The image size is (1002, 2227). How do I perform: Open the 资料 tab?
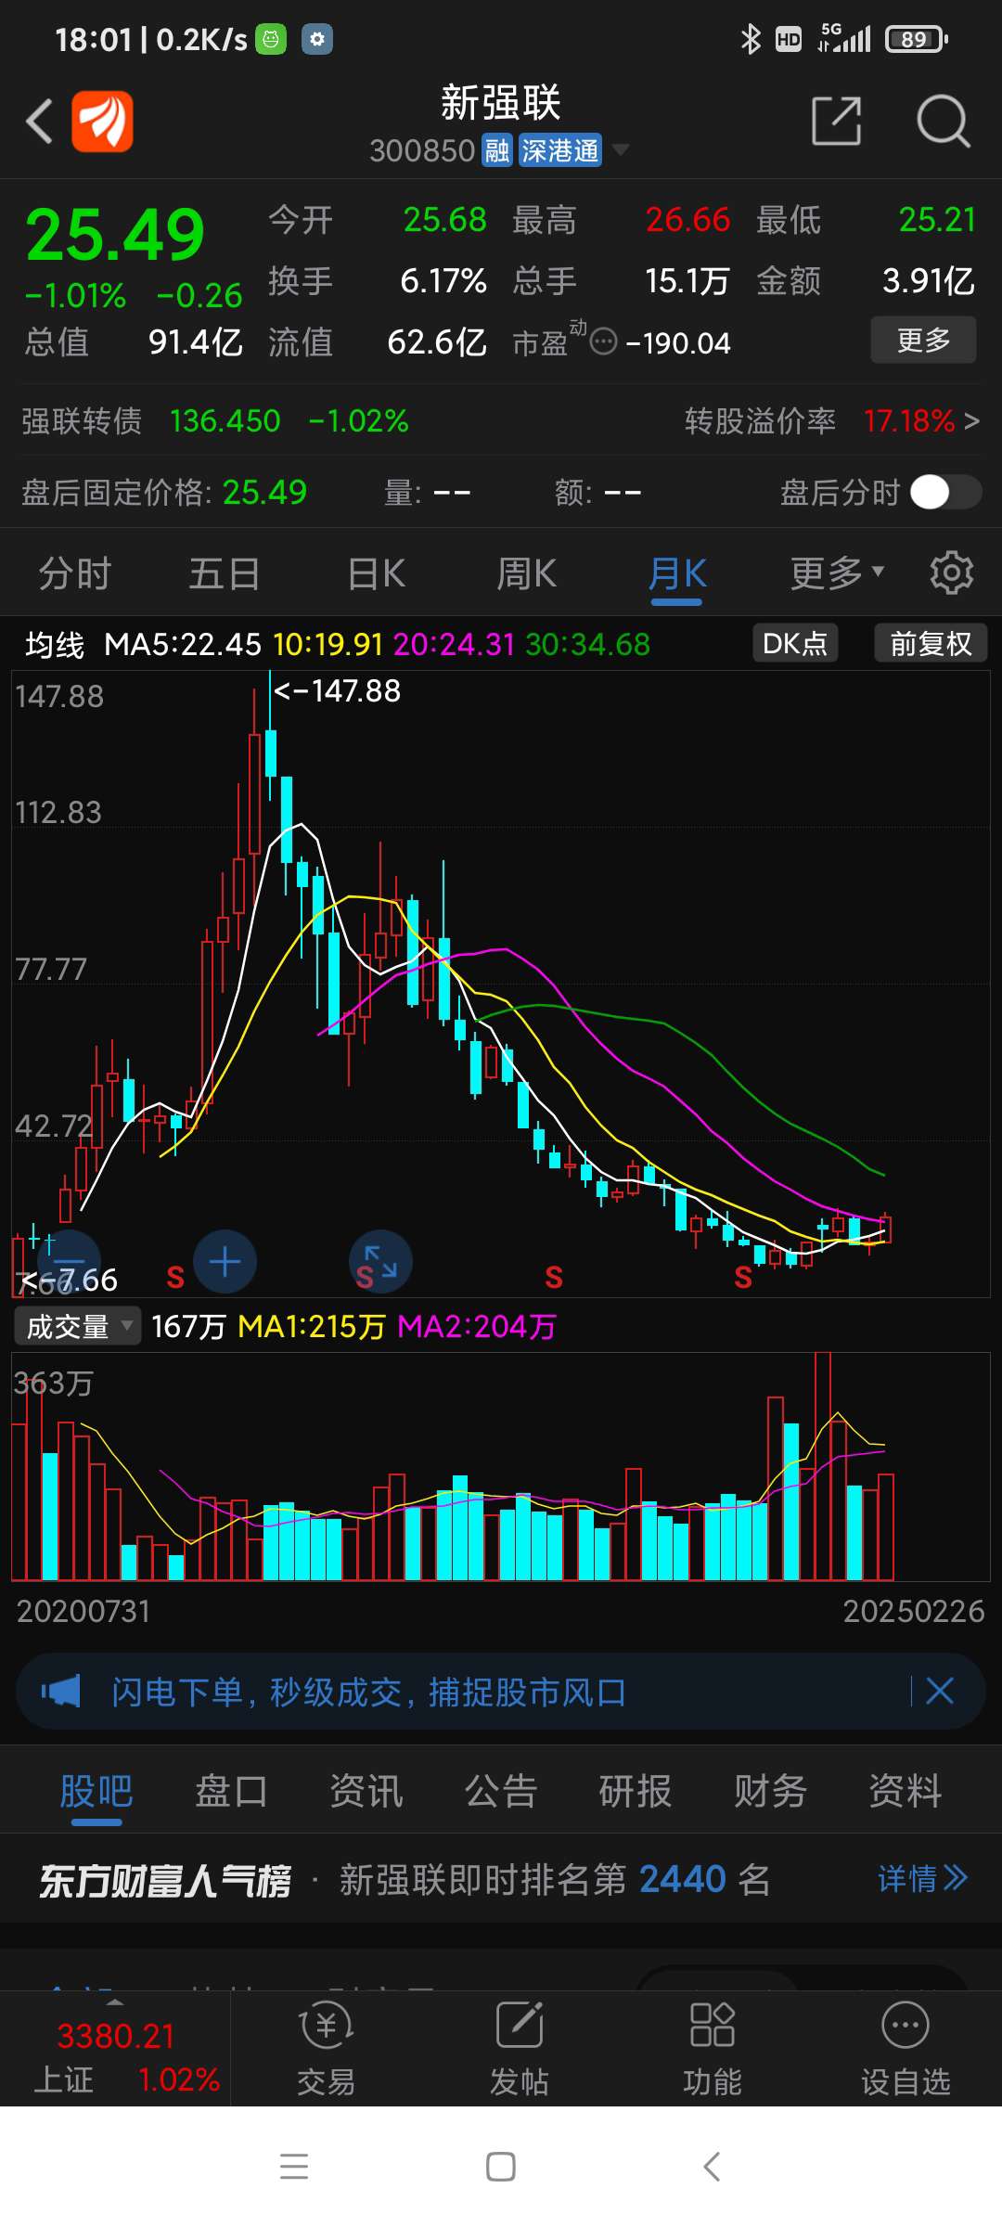pos(906,1790)
